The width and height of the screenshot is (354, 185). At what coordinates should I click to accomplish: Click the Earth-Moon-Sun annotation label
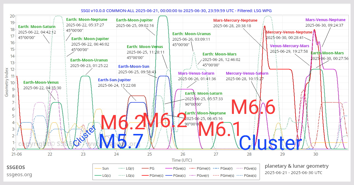134,66
